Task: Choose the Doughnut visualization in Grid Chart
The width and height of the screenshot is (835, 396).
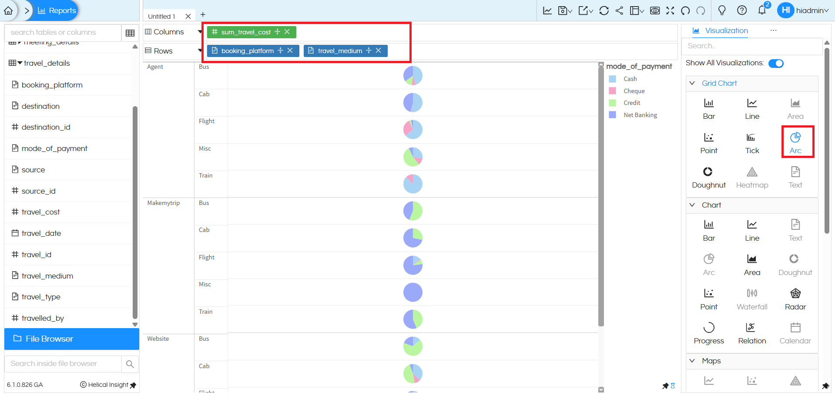Action: click(708, 177)
